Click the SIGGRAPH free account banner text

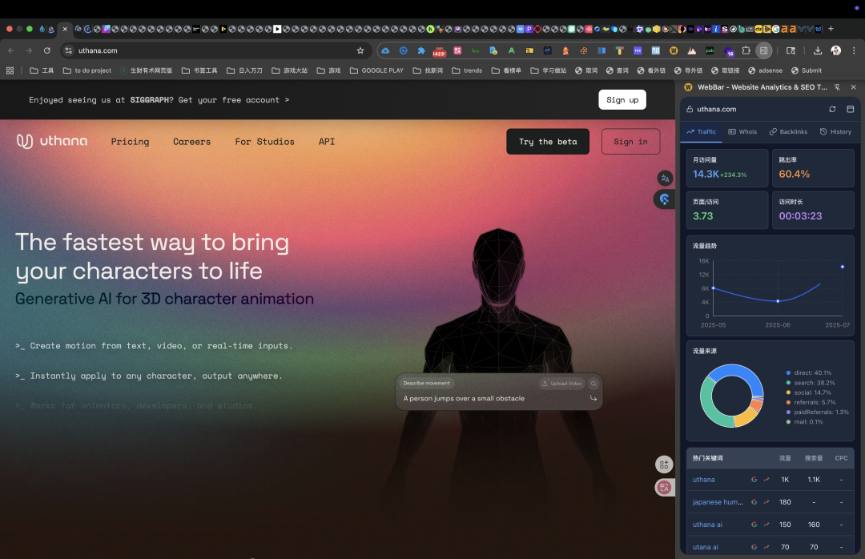[x=159, y=100]
